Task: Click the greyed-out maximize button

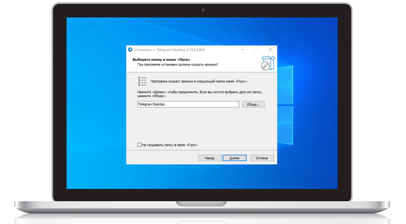Action: (256, 49)
